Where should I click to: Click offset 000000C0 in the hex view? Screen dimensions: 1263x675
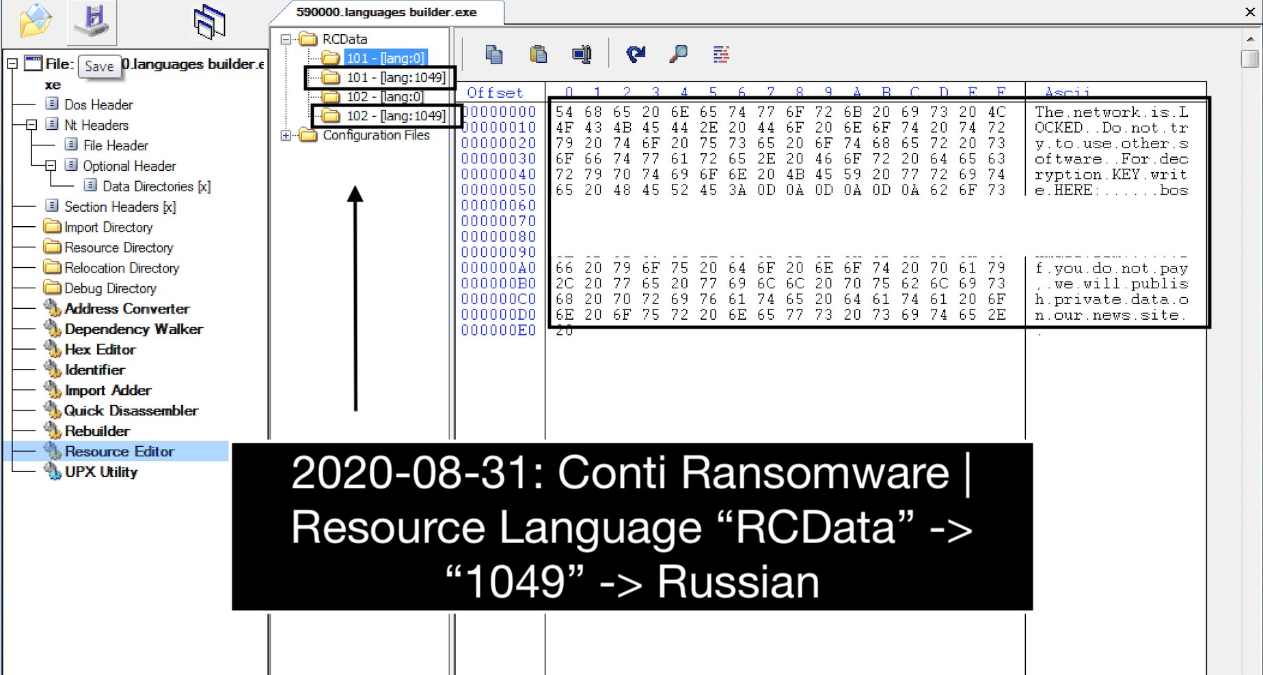pos(498,299)
